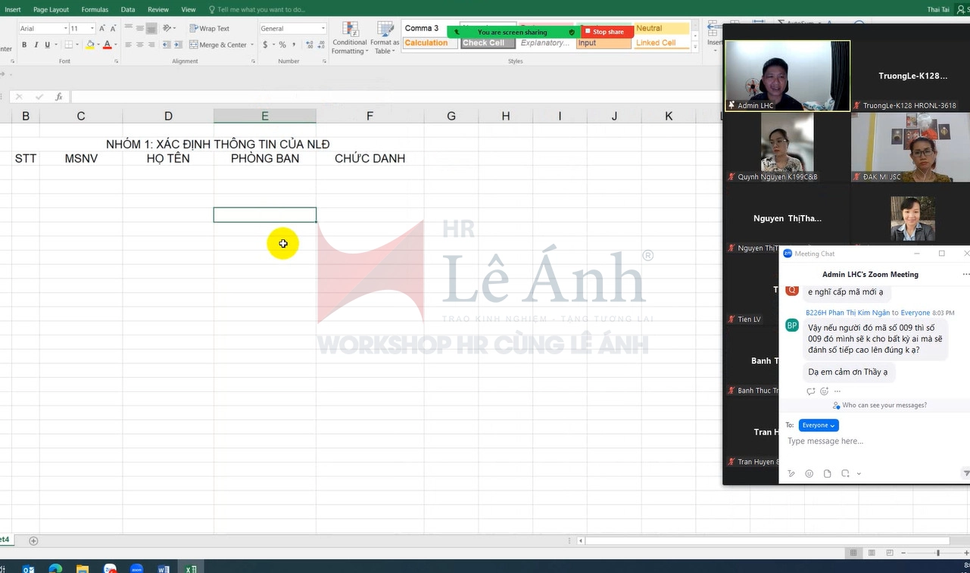Click the Stop share button

(607, 32)
